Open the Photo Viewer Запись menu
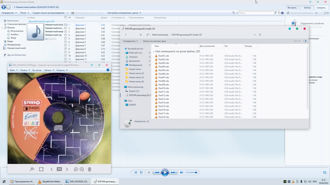Image resolution: width=330 pixels, height=185 pixels. [x=49, y=70]
